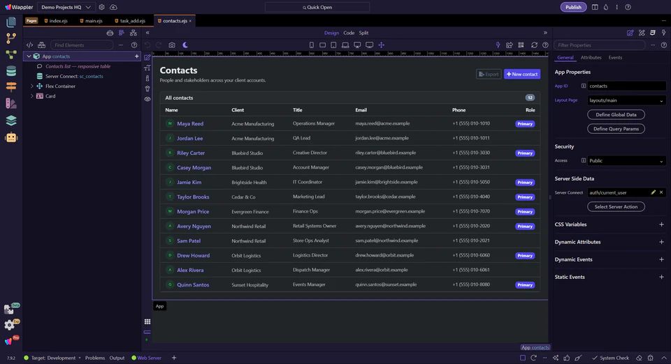This screenshot has height=364, width=671.
Task: Open the grid icon below canvas tools
Action: [147, 321]
